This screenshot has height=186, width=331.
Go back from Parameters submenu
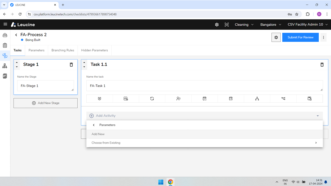[x=94, y=125]
